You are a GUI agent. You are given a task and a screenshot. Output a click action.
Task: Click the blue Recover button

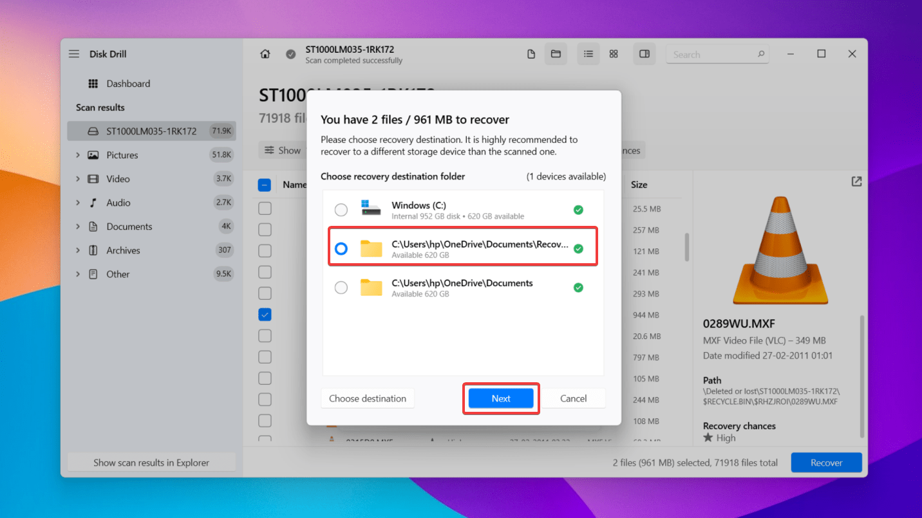[x=826, y=463]
